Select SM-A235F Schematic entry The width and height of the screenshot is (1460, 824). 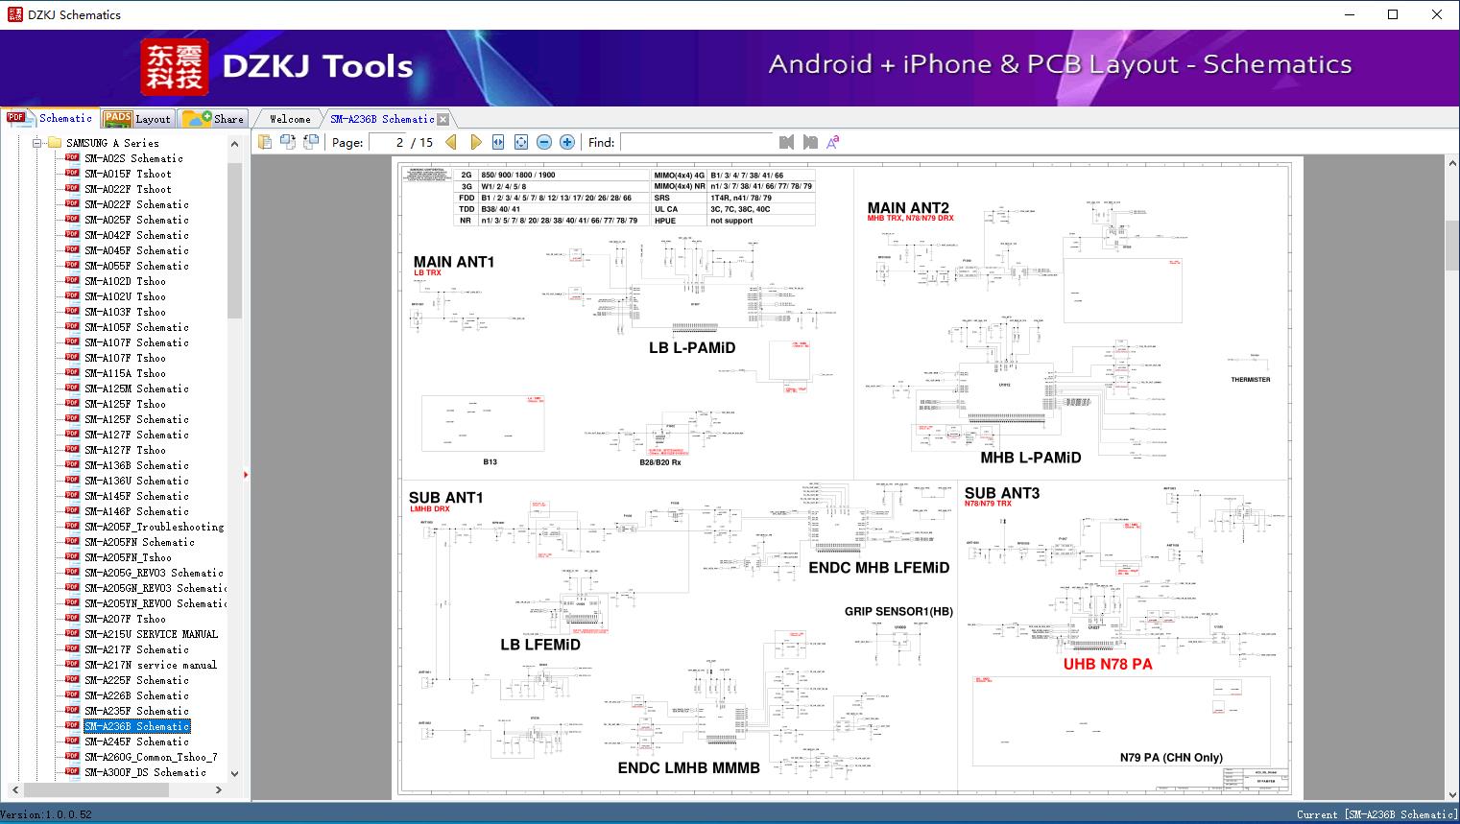[x=136, y=711]
